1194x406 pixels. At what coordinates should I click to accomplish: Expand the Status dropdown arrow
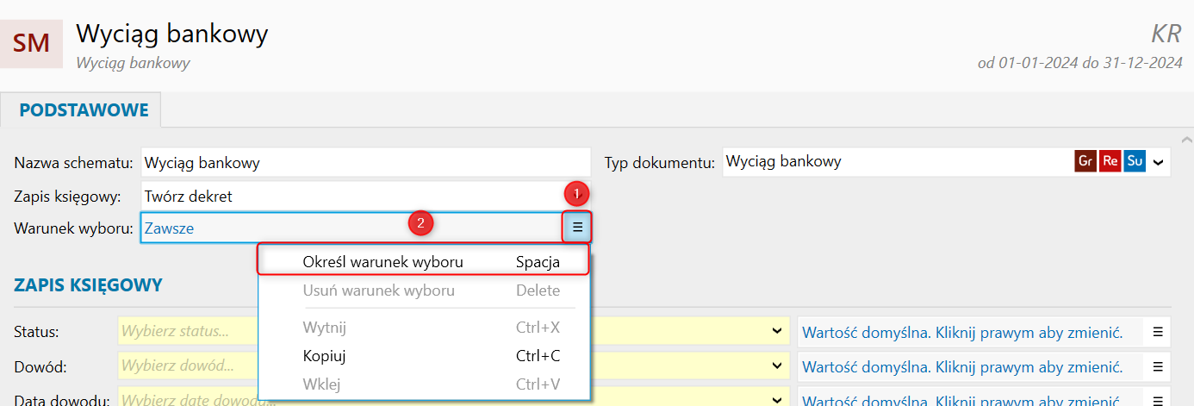click(x=777, y=332)
